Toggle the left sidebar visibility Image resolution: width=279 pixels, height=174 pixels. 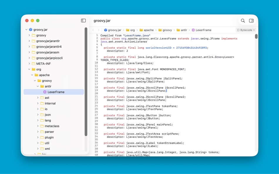[x=83, y=21]
